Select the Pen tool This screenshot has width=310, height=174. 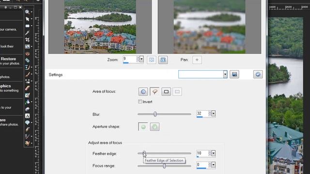coord(27,130)
